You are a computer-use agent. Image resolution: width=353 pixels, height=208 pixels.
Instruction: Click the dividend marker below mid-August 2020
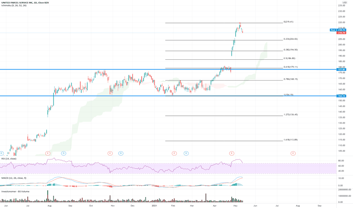tap(64, 154)
